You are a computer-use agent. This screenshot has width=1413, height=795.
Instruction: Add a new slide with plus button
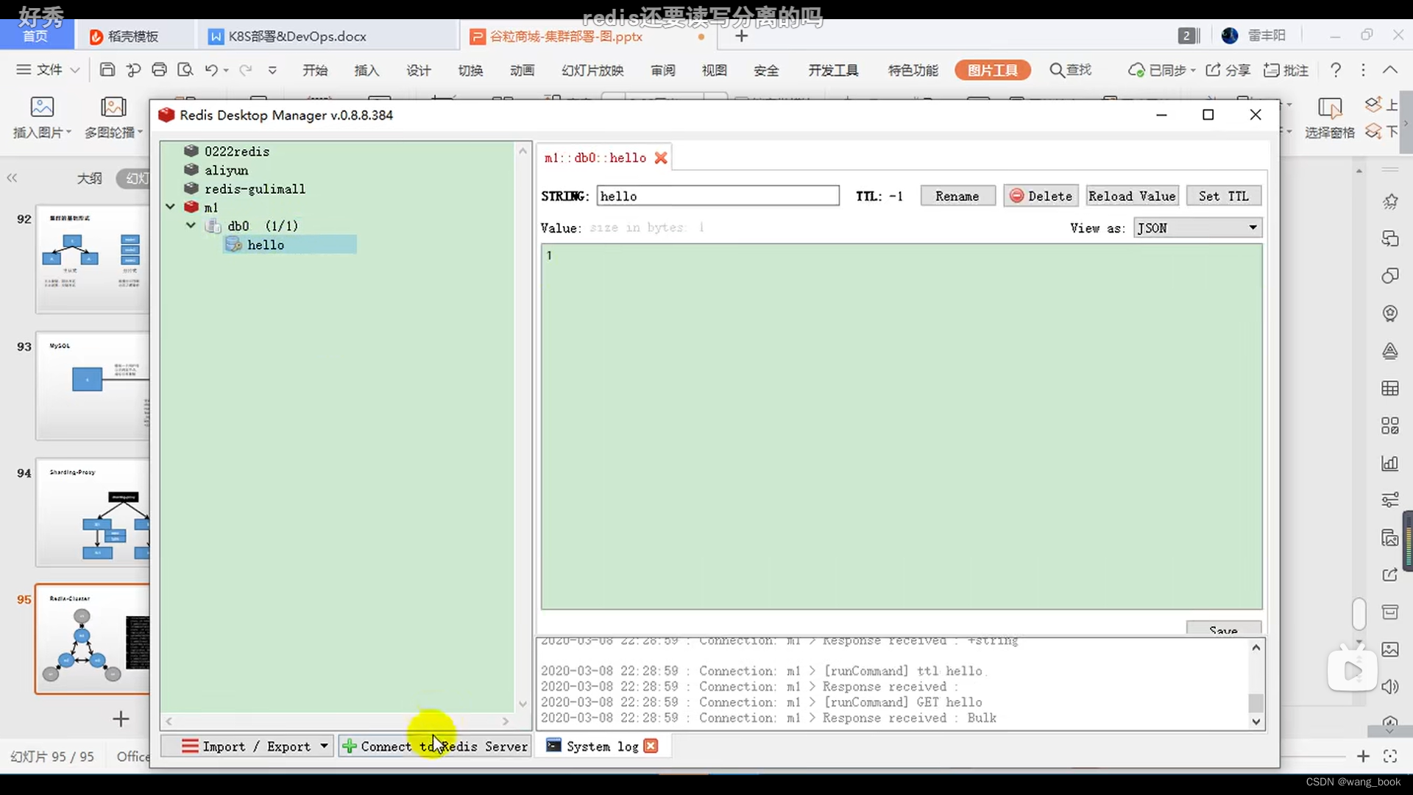121,718
